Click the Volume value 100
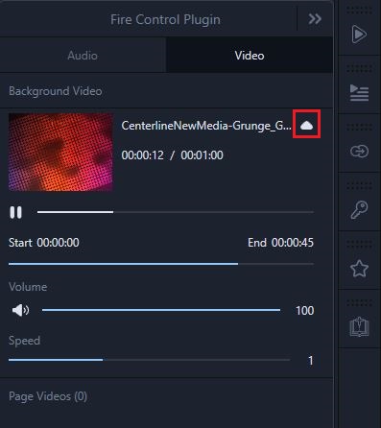Viewport: 381px width, 428px height. click(x=304, y=311)
